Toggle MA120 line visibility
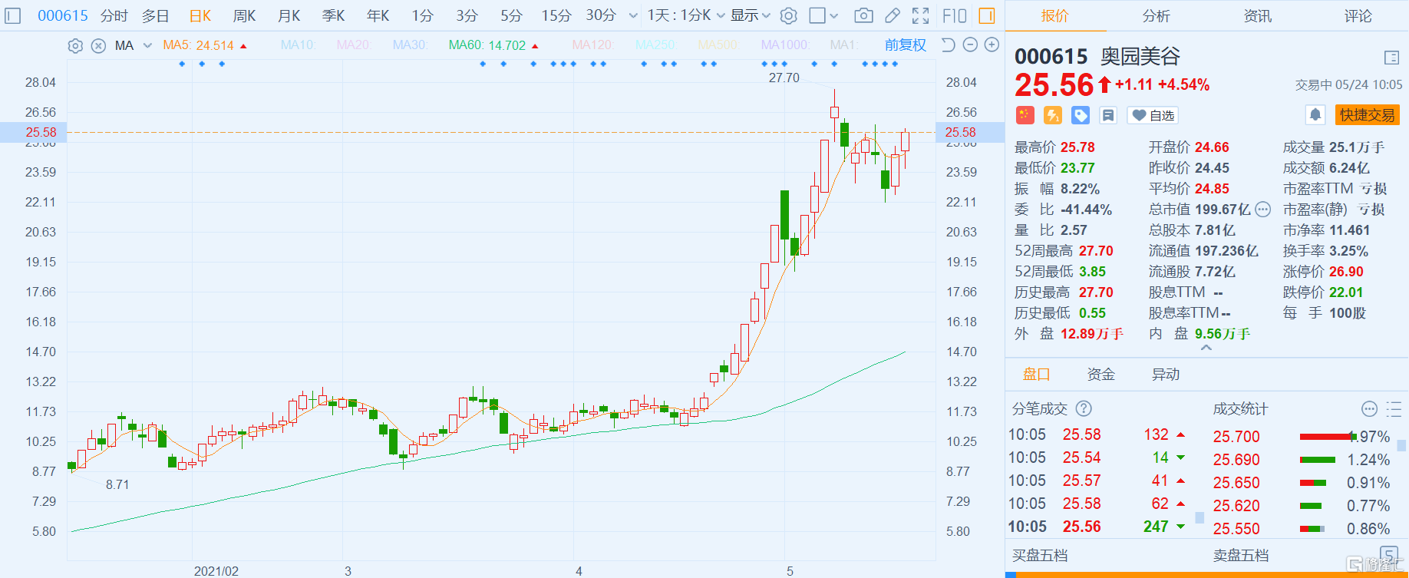Image resolution: width=1409 pixels, height=578 pixels. point(593,45)
